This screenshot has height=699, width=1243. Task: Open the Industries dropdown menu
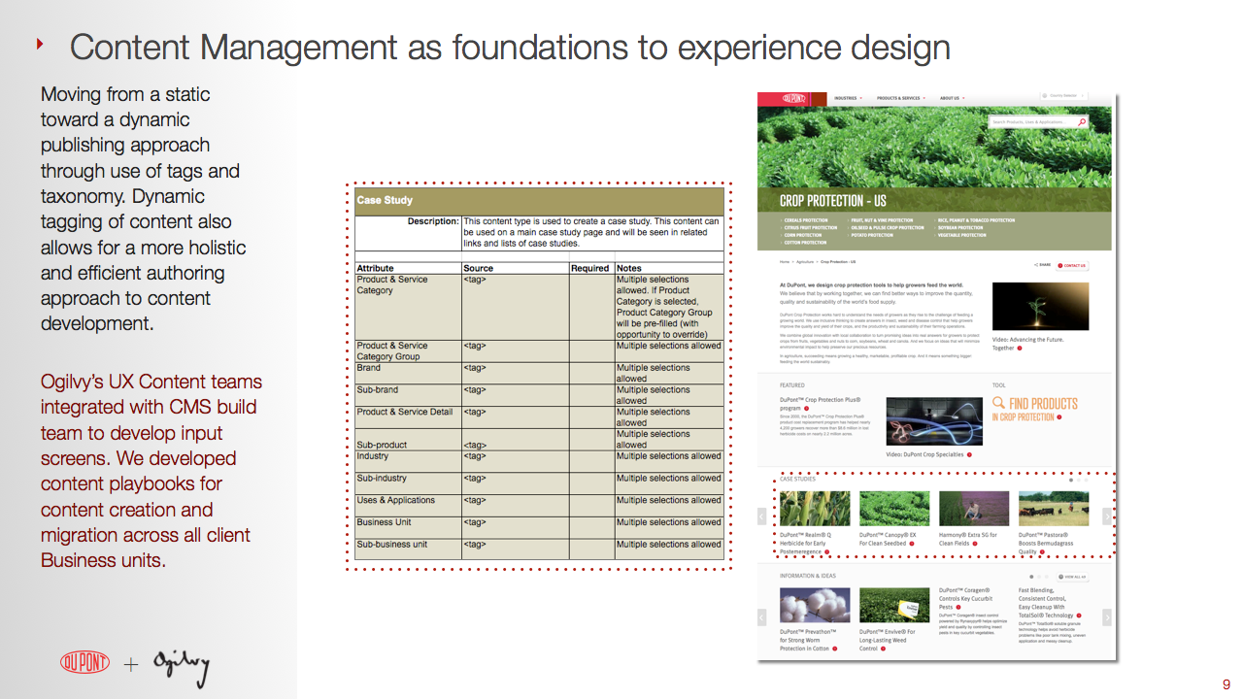(848, 98)
